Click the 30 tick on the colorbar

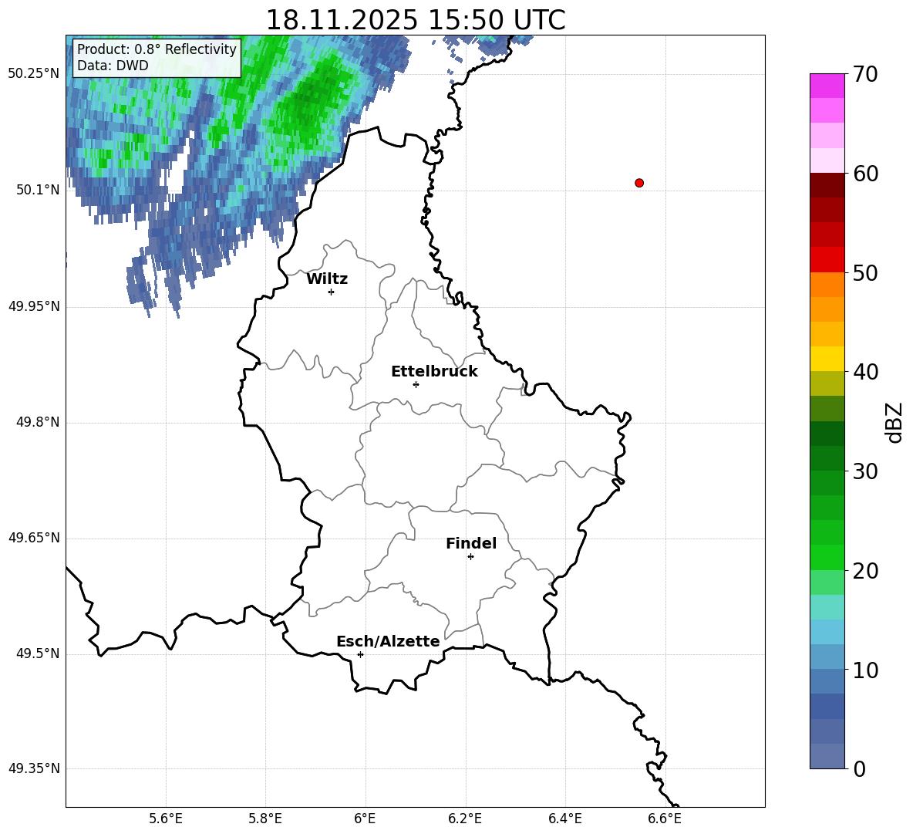click(864, 471)
